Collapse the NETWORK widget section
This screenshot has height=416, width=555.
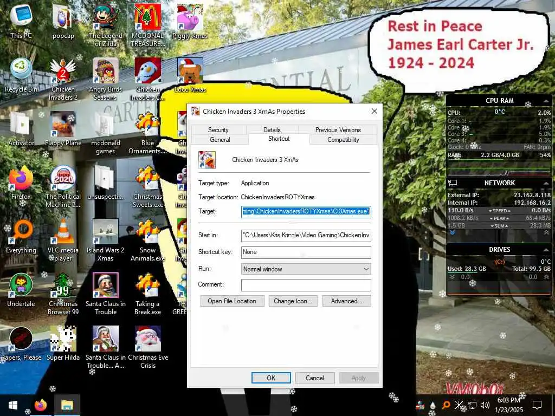pos(546,183)
